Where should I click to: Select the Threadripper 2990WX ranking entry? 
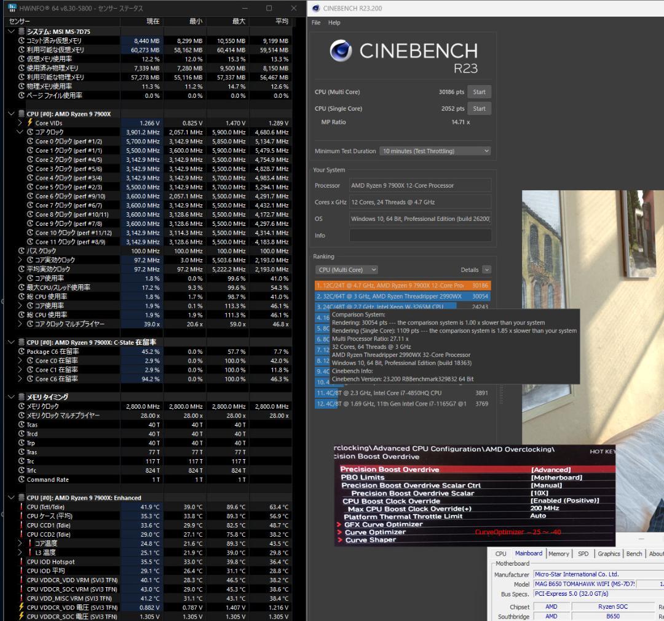[x=402, y=296]
